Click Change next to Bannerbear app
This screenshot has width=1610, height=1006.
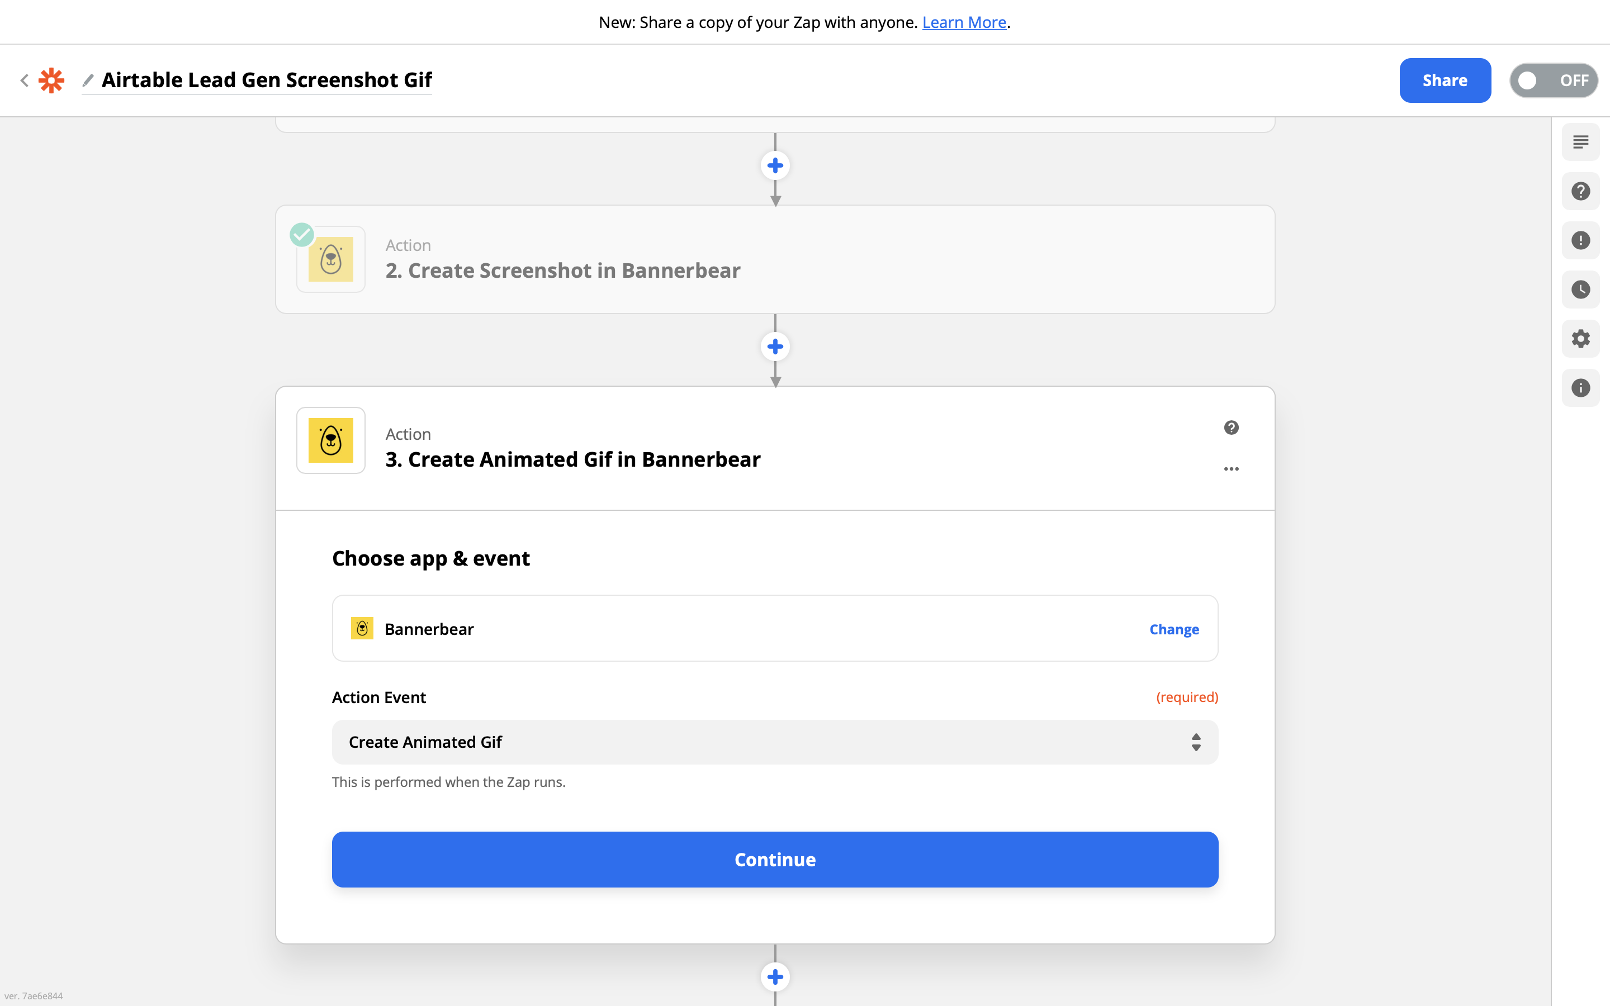tap(1173, 629)
